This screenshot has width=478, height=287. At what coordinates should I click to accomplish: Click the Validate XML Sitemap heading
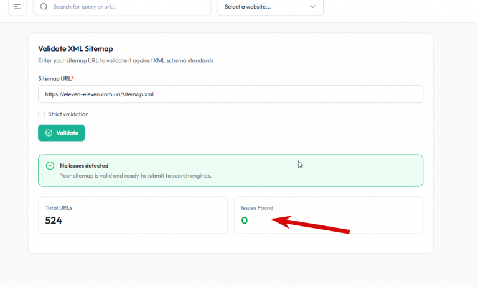75,48
